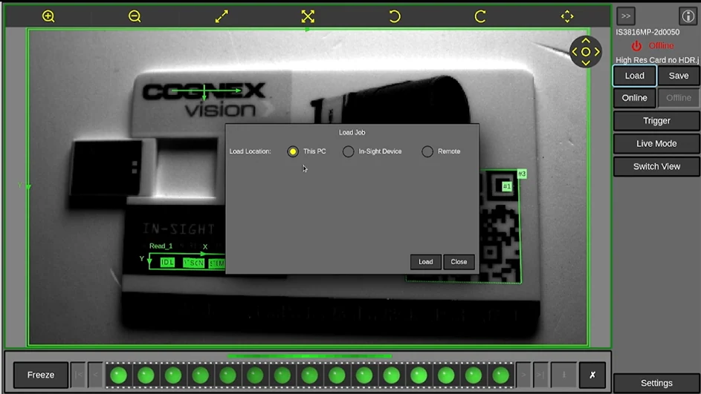The image size is (701, 394).
Task: Click Load in the Load Job dialog
Action: (426, 262)
